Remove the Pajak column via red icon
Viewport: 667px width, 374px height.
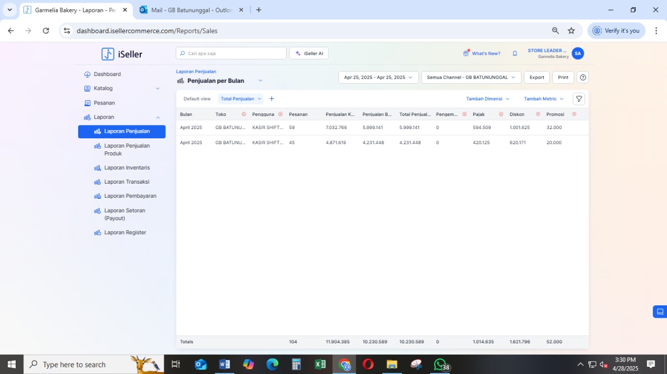[x=501, y=114]
